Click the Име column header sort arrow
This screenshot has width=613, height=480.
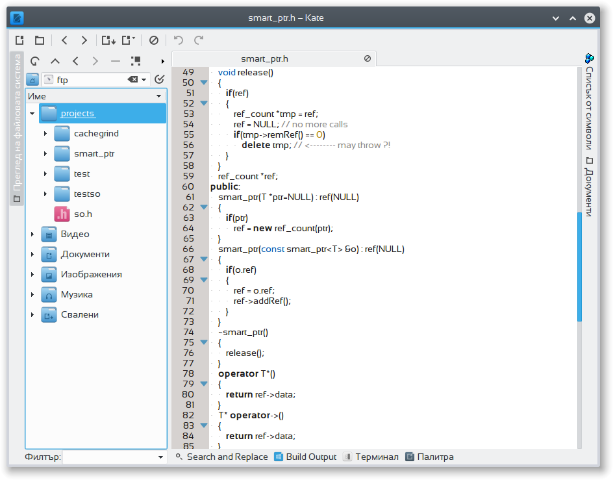[158, 96]
